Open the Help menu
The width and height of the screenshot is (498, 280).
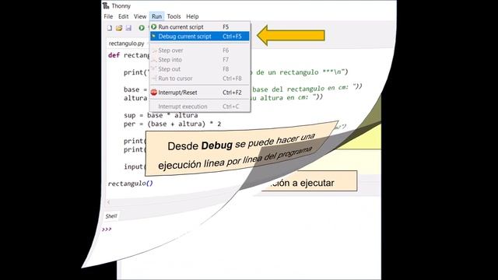(192, 16)
